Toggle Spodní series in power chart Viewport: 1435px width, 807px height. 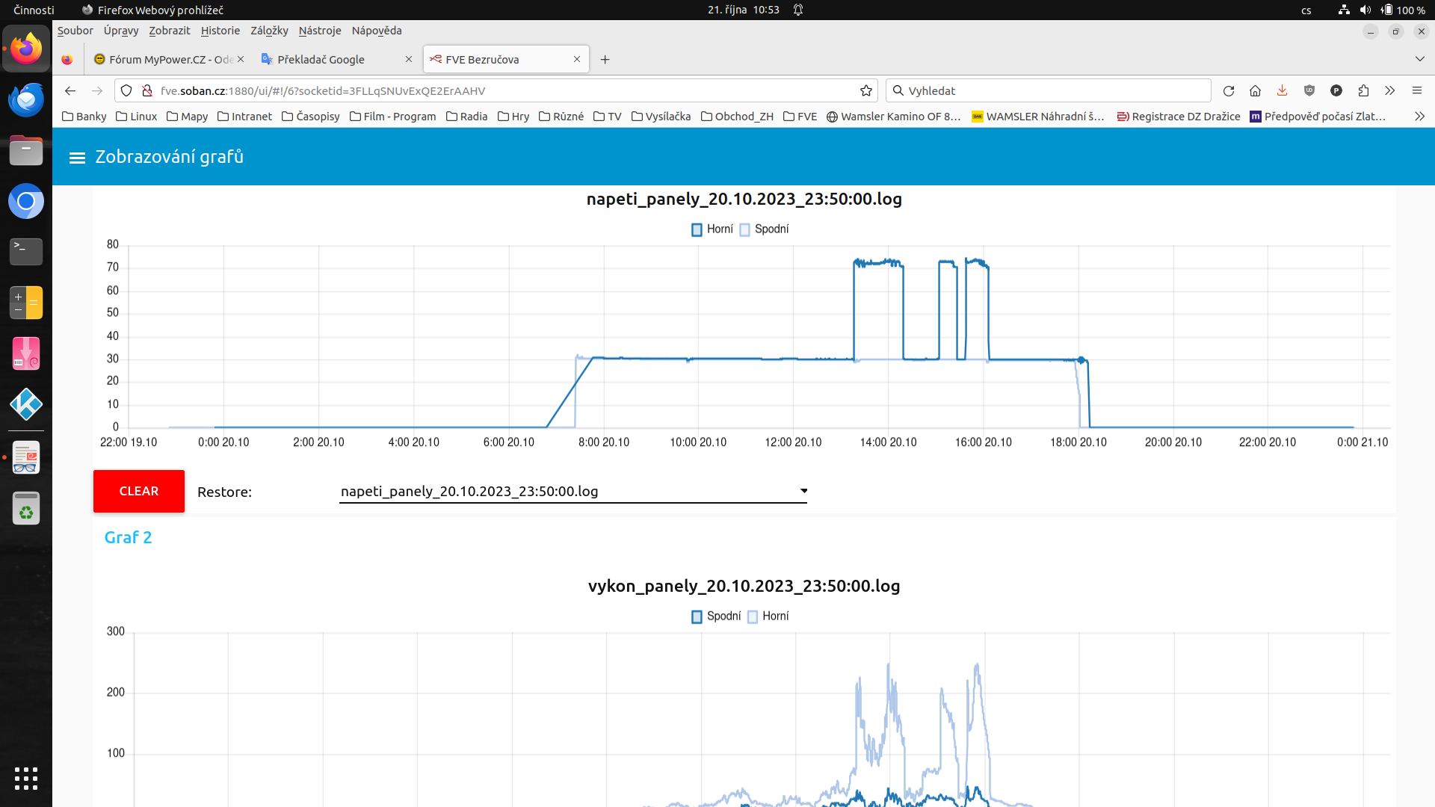coord(716,616)
